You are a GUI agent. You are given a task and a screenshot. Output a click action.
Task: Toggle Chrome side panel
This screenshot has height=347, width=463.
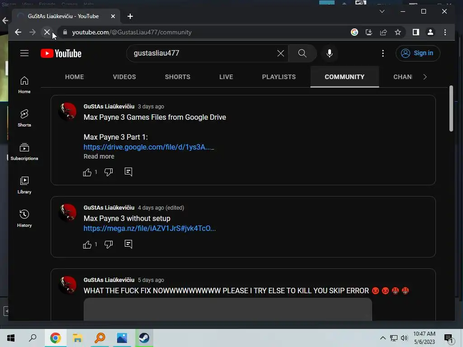416,32
